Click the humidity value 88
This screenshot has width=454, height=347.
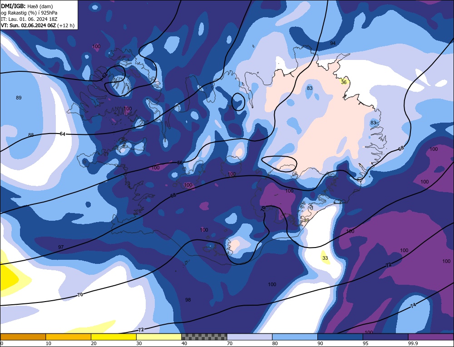pyautogui.click(x=31, y=135)
